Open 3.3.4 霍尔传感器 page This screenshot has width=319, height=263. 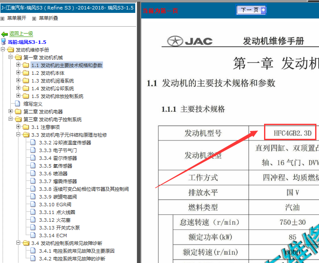[58, 158]
